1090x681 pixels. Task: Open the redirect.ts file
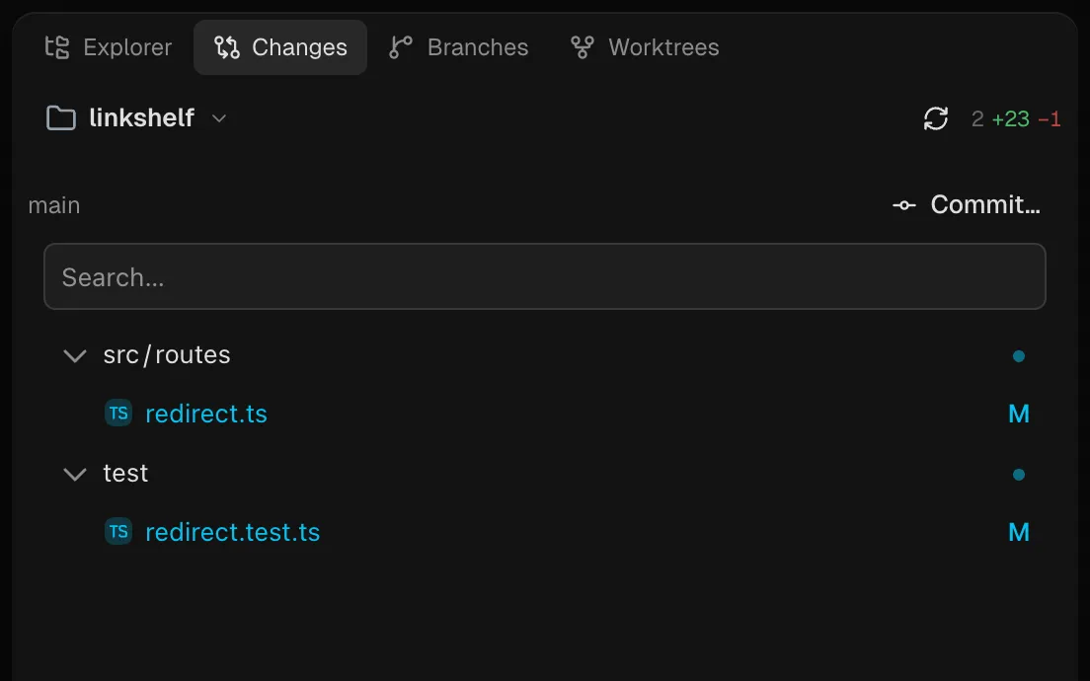tap(205, 415)
